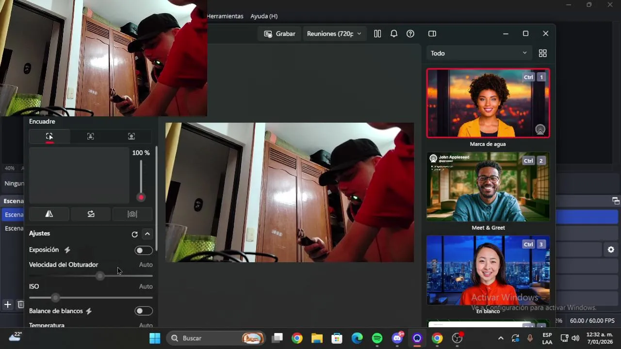Click the 60.00 / 60.00 FPS status
621x349 pixels.
[x=592, y=320]
